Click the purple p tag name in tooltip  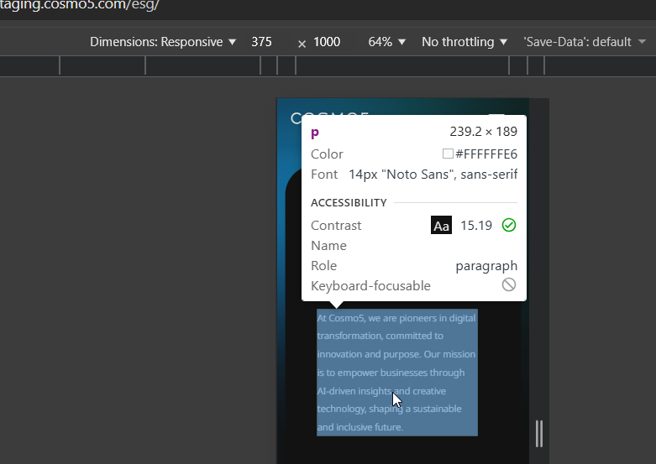(315, 133)
